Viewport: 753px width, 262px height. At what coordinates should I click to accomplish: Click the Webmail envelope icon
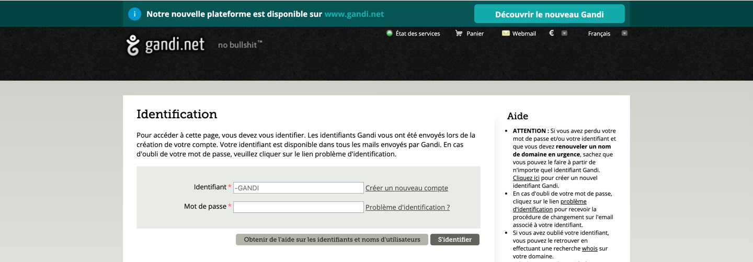(506, 33)
